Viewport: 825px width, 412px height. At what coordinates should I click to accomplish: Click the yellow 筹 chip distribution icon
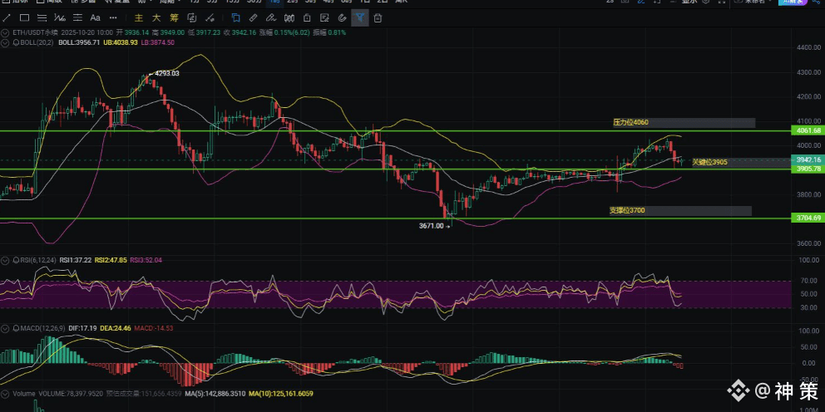tap(174, 17)
